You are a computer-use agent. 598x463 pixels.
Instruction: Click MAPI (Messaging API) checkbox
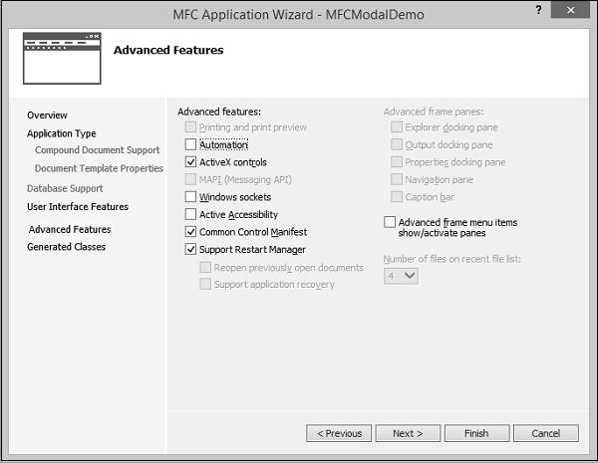pyautogui.click(x=190, y=179)
